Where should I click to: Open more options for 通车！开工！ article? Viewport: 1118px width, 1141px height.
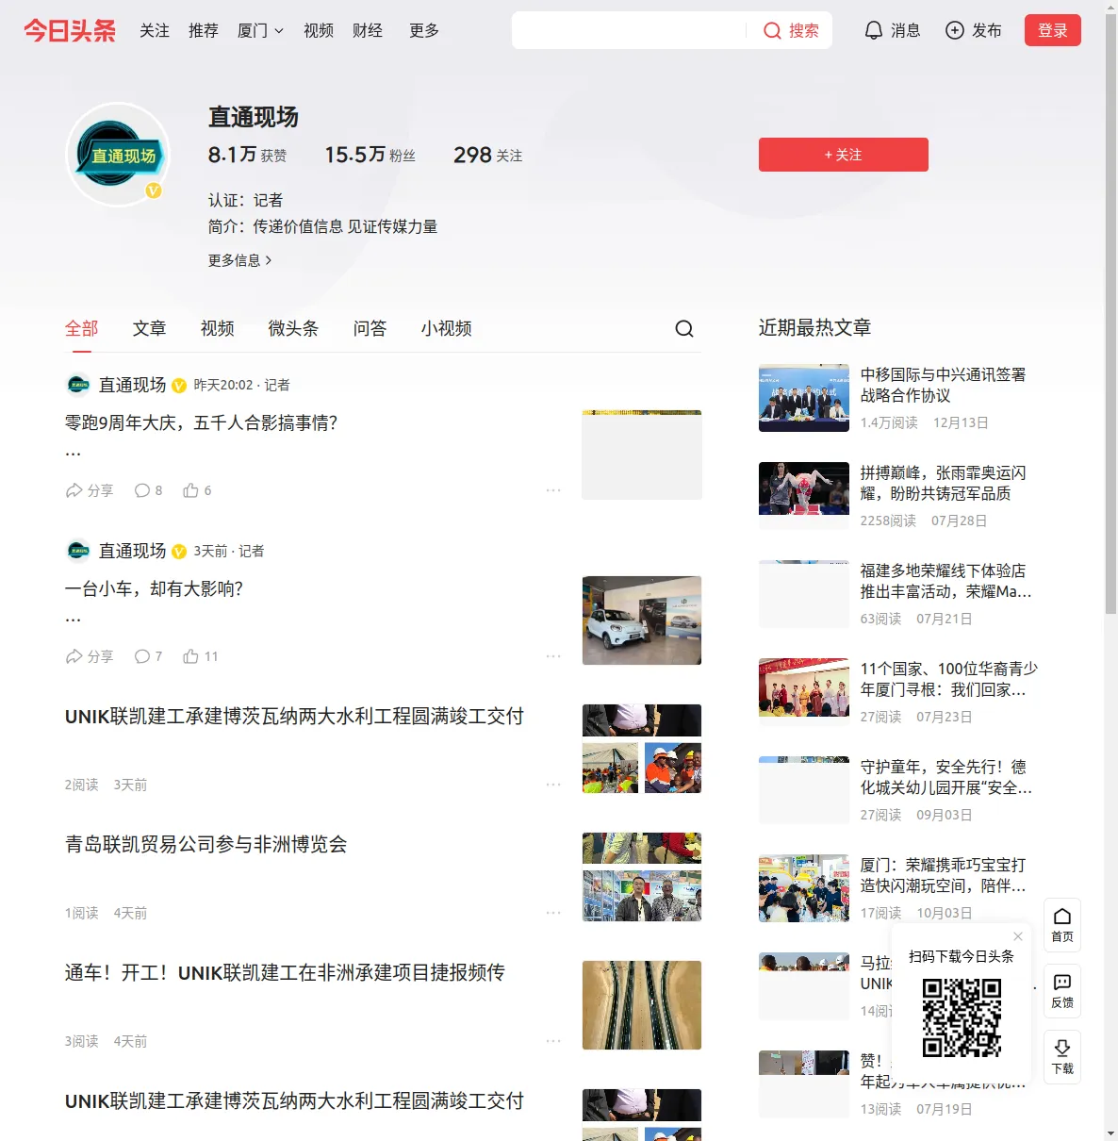point(553,1041)
